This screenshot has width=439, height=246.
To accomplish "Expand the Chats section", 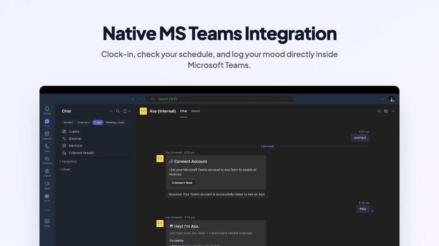I will click(x=65, y=169).
